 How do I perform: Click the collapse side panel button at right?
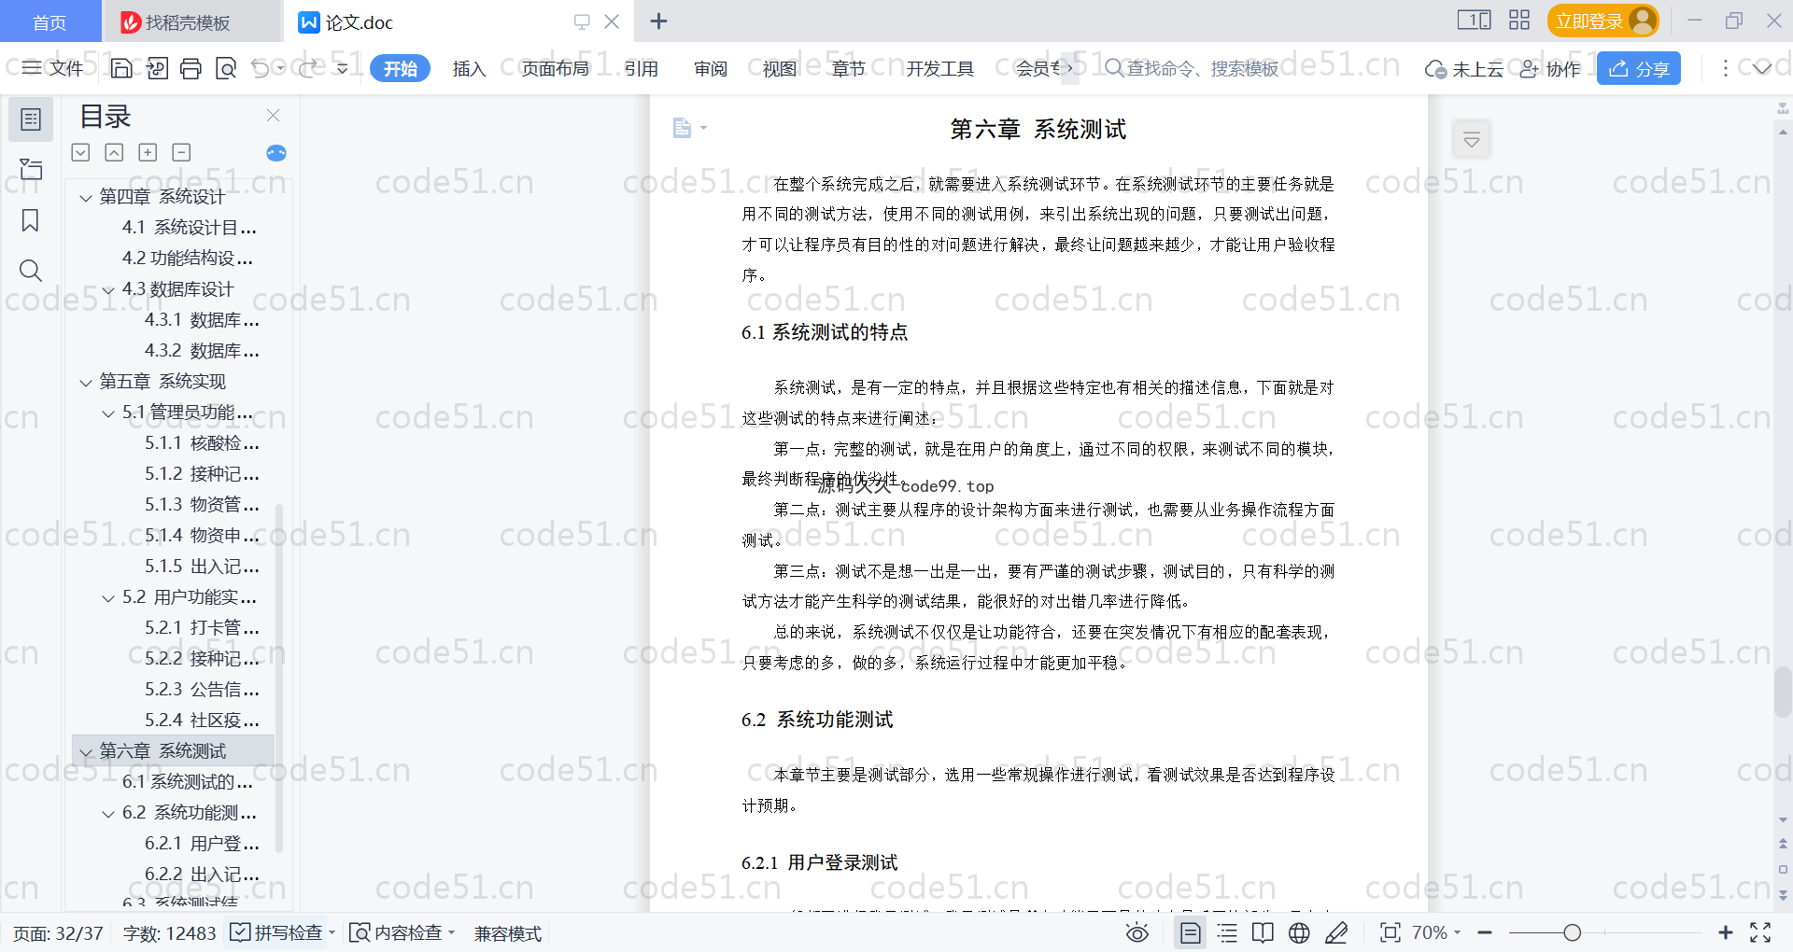coord(1472,140)
